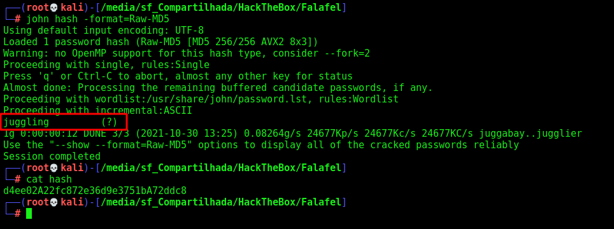This screenshot has height=229, width=614.
Task: Click the skull icon in last prompt
Action: point(54,203)
